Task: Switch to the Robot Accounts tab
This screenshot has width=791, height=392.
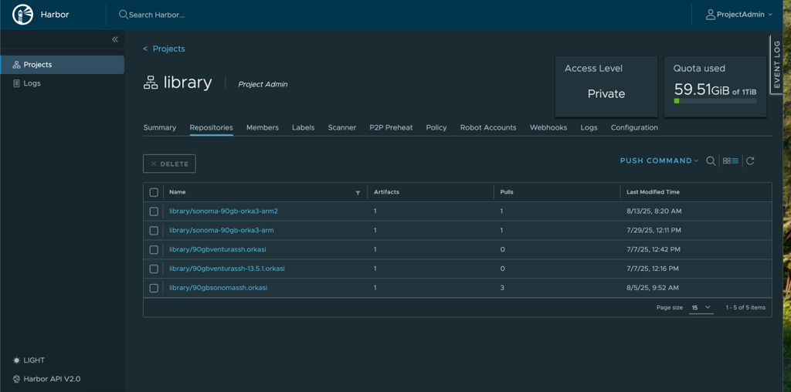Action: [x=488, y=127]
